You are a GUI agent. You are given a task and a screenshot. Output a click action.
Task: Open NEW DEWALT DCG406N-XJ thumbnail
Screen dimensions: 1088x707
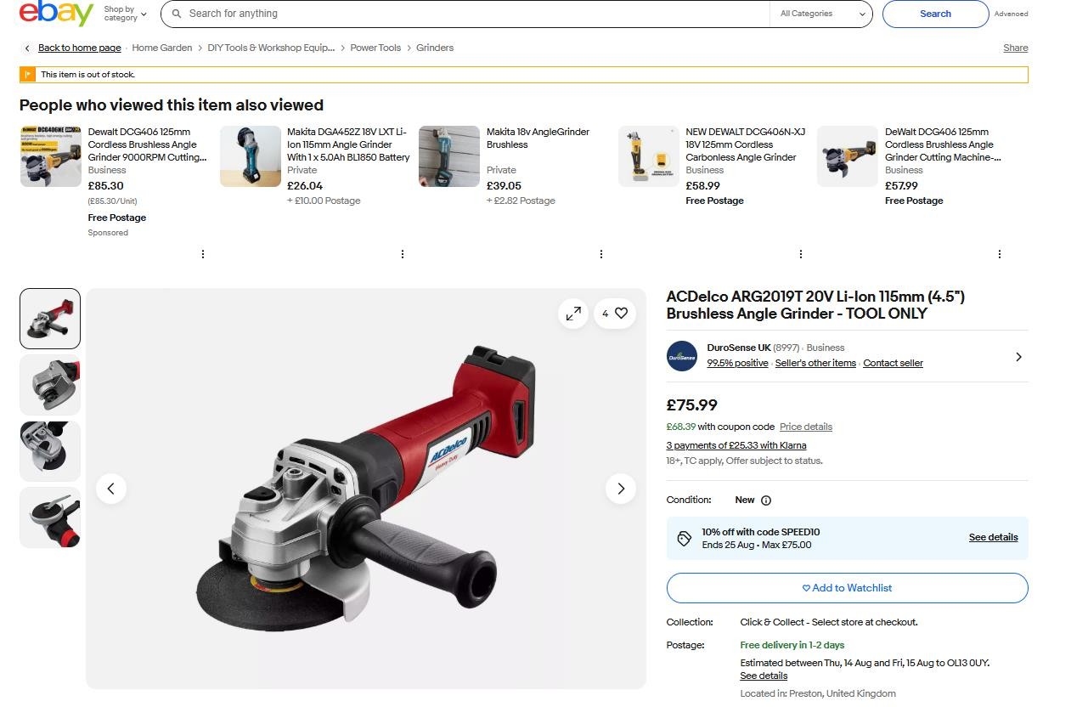coord(649,156)
